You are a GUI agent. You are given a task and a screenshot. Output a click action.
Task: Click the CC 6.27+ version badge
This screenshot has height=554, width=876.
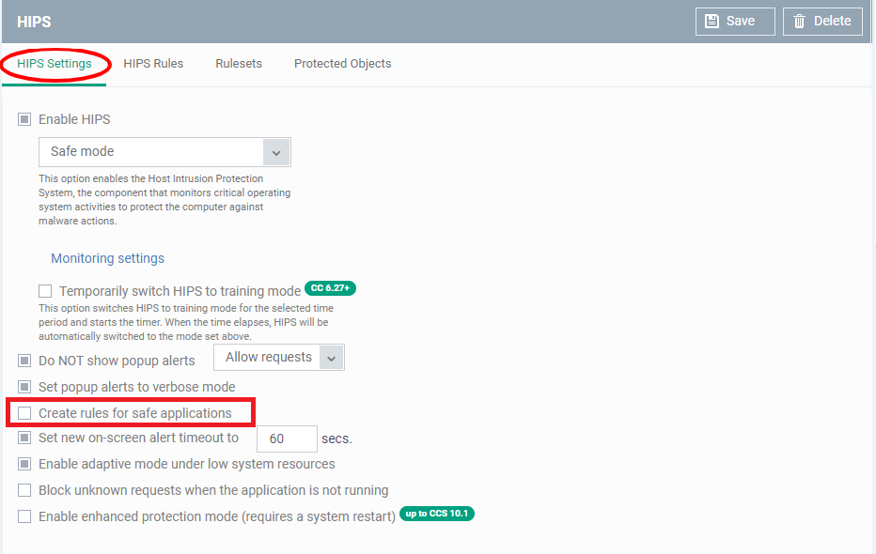[x=330, y=288]
